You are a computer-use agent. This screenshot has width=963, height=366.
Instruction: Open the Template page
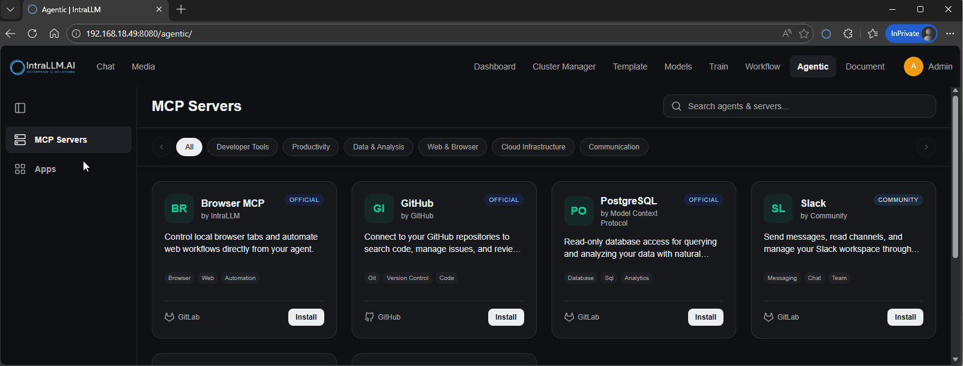coord(630,66)
